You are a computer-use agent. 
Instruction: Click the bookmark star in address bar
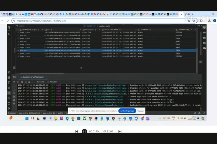pyautogui.click(x=194, y=21)
